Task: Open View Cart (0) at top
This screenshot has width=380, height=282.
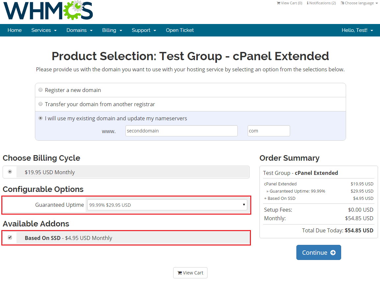Action: pos(289,3)
